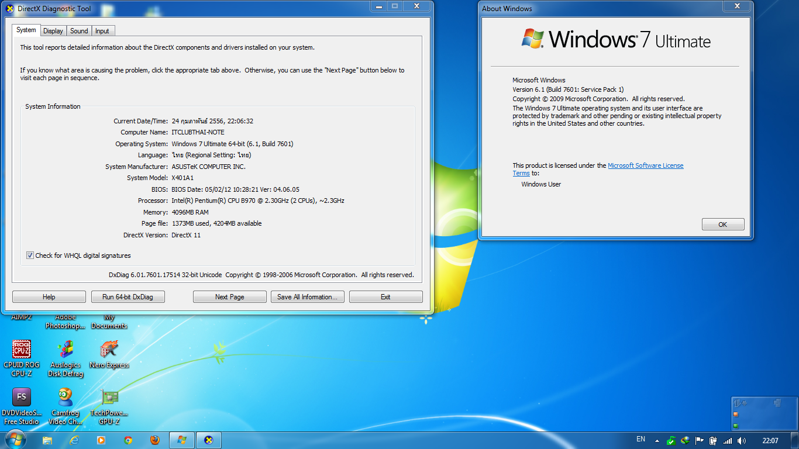Click the taskbar clock showing 22:07
799x449 pixels.
[770, 440]
